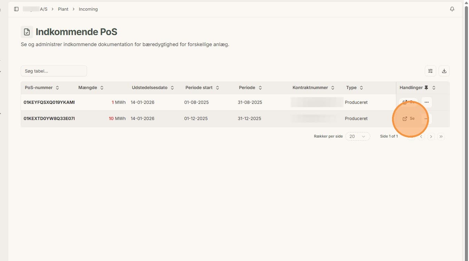Screen dimensions: 469x261
Task: Click the Udstedelsesdato column header
Action: tap(149, 88)
